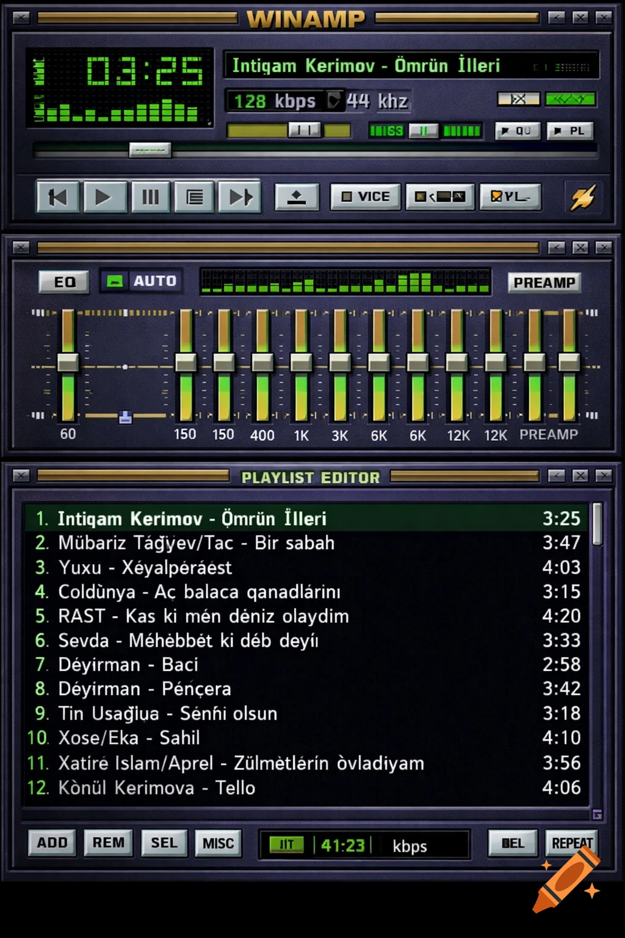The width and height of the screenshot is (625, 938).
Task: Open the ADD menu in the playlist
Action: 52,843
